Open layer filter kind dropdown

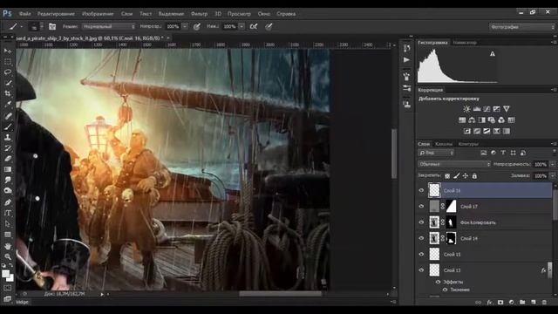tap(436, 153)
